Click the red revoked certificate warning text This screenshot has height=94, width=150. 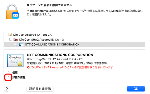click(x=72, y=68)
